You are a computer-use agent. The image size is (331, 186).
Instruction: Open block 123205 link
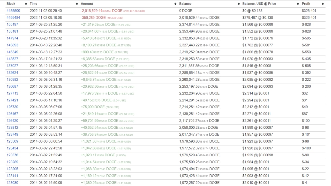coord(12,169)
